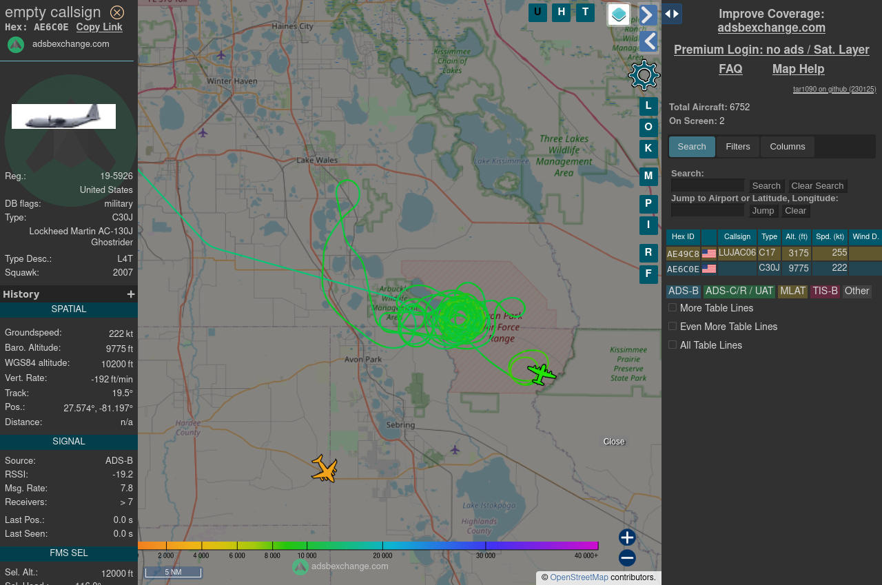Toggle the U map button
The width and height of the screenshot is (882, 585).
click(537, 12)
